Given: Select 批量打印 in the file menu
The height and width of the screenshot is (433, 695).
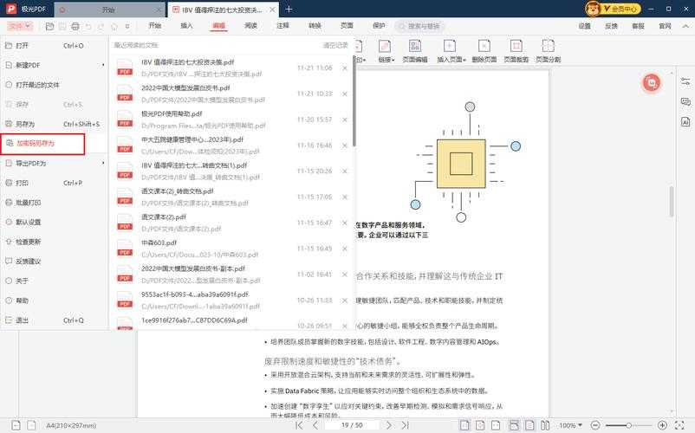Looking at the screenshot, I should click(x=54, y=203).
